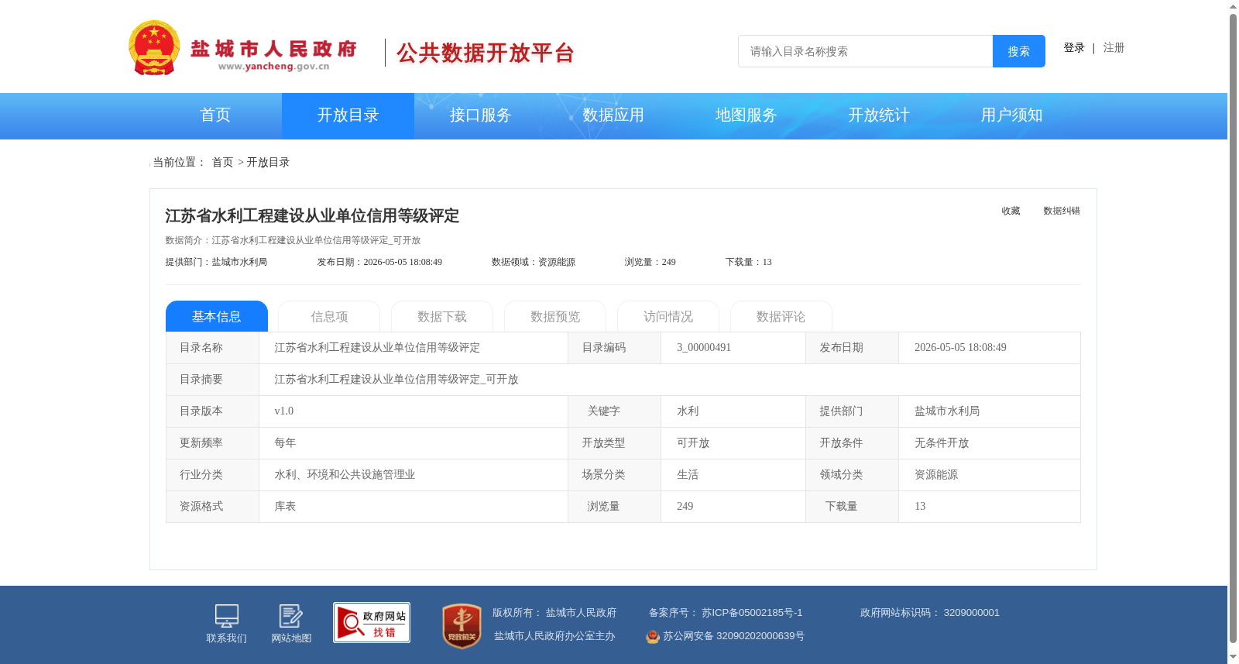1239x664 pixels.
Task: Click 数据纠错 to report data errors
Action: pyautogui.click(x=1062, y=211)
